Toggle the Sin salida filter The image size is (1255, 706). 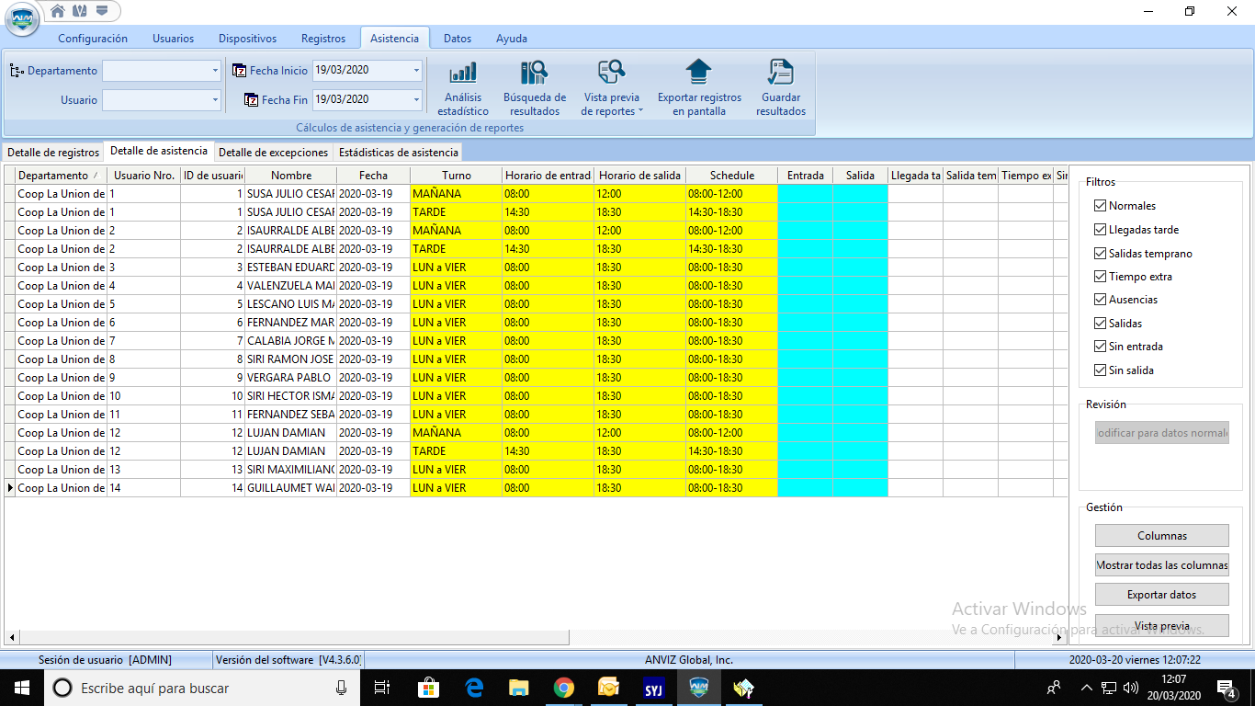point(1101,370)
